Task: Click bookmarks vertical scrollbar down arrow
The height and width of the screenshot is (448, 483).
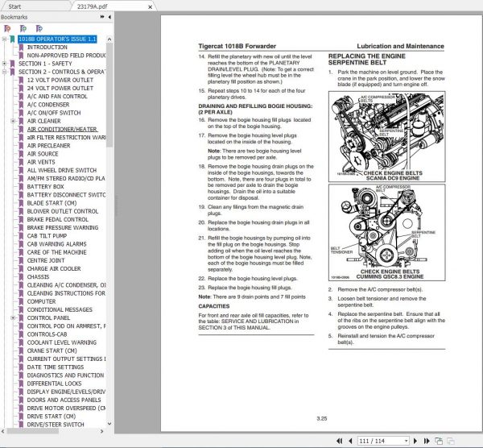Action: point(109,424)
